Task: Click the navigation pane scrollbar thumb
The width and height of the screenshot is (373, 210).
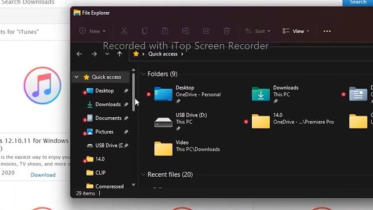Action: (x=133, y=92)
